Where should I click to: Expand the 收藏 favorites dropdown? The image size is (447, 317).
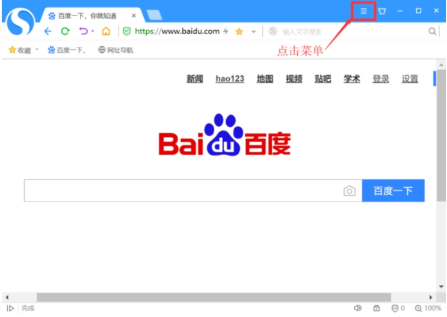[x=37, y=50]
